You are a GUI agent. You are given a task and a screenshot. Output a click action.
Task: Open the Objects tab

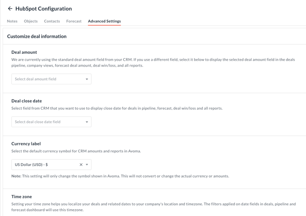(x=31, y=21)
